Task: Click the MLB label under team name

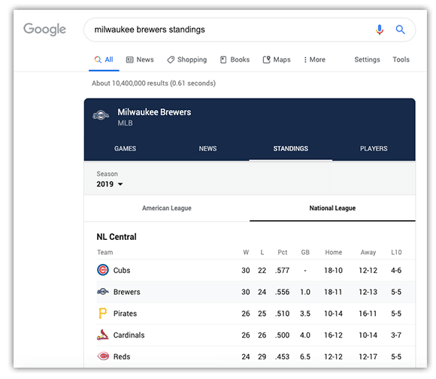Action: (x=125, y=123)
